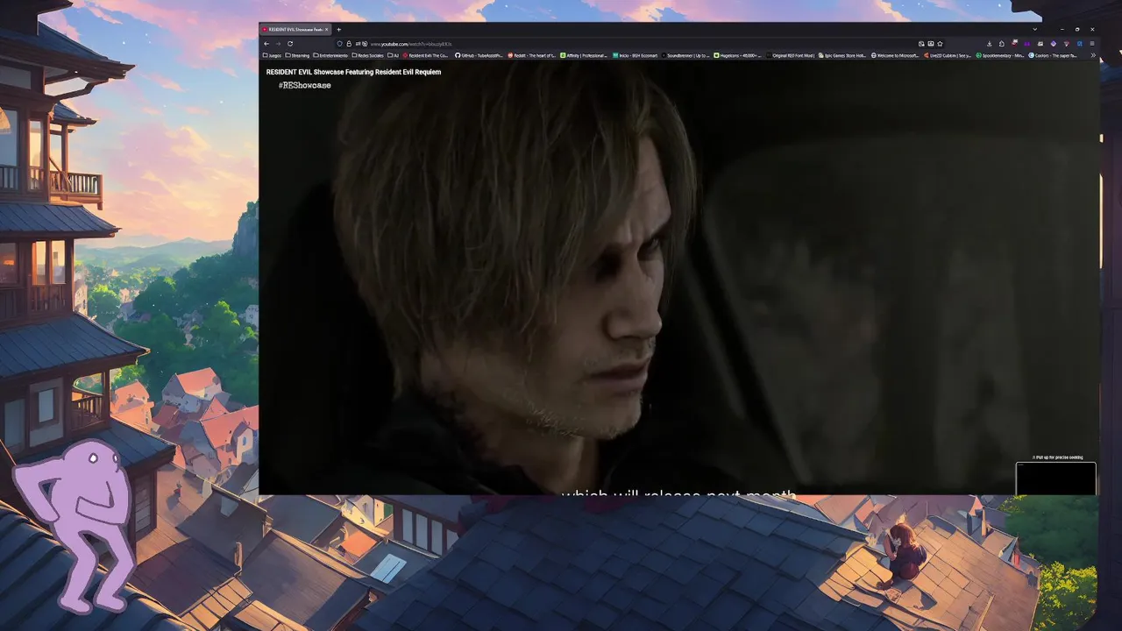This screenshot has width=1122, height=631.
Task: Open the Welcome to Microsoft bookmark
Action: pyautogui.click(x=895, y=55)
